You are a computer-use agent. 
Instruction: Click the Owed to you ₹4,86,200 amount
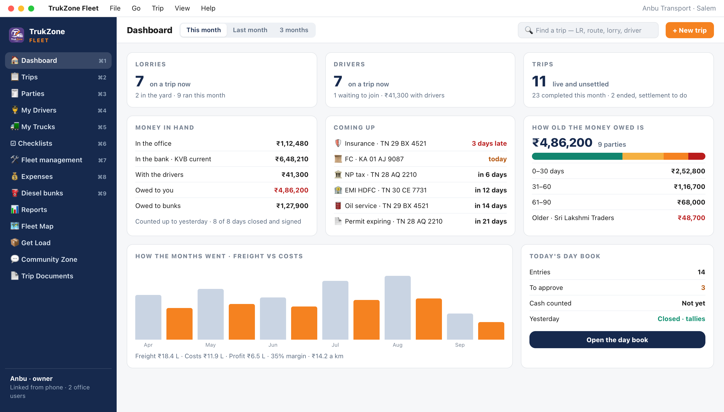click(291, 190)
